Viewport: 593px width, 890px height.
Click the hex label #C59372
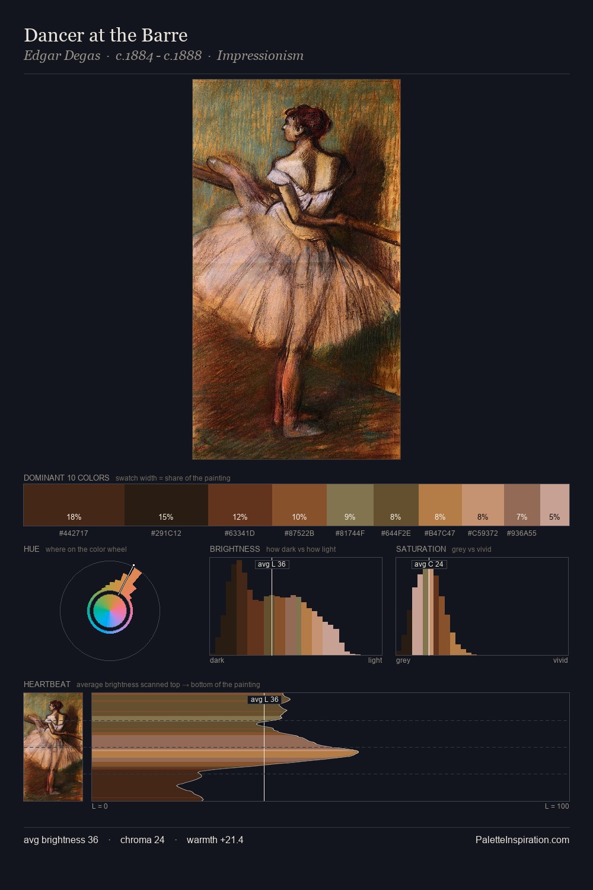pos(483,533)
